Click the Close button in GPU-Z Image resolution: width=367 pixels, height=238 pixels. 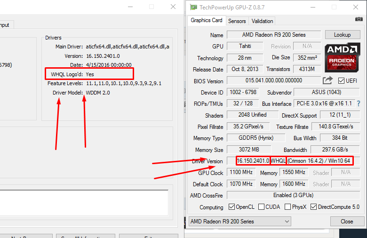coord(347,222)
